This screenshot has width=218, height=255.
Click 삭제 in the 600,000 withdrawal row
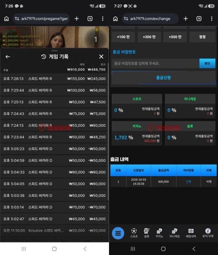coord(209,181)
